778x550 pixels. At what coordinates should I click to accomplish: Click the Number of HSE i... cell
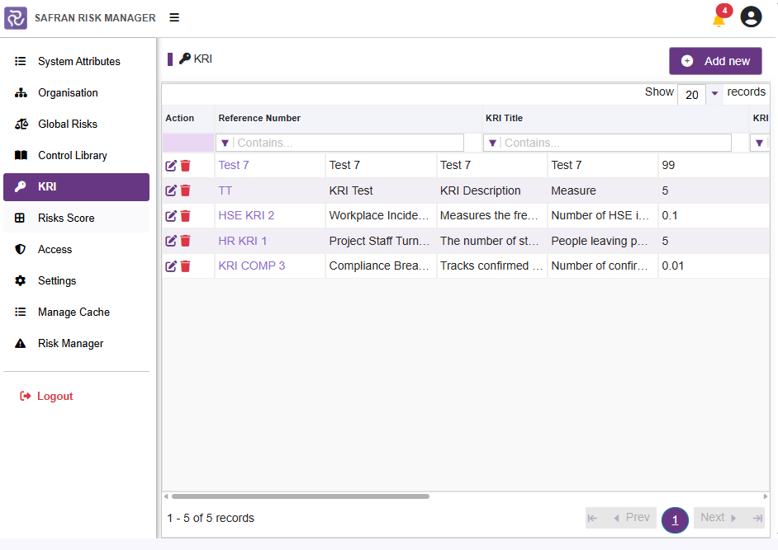(602, 215)
